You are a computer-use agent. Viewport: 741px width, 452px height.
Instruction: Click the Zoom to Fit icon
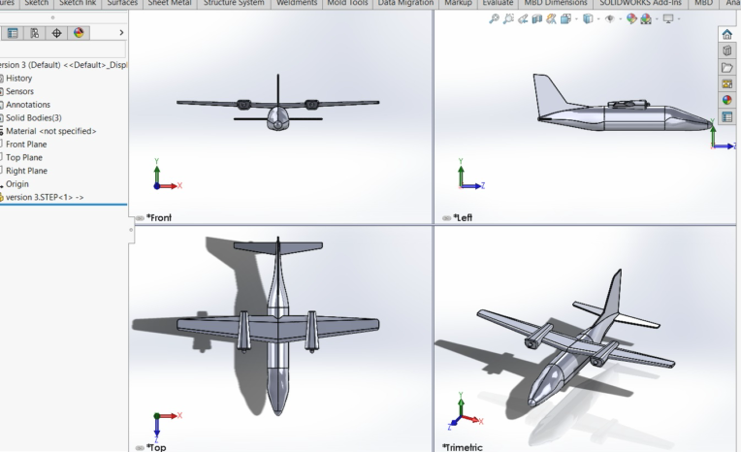click(x=494, y=18)
